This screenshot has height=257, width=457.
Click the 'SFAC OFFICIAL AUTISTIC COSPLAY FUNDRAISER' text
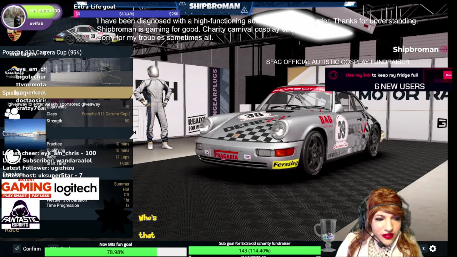point(338,62)
